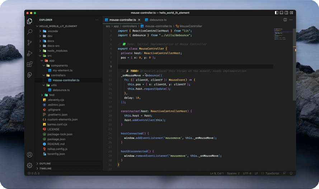Change the TypeScript language mode
319x189 pixels.
point(272,173)
